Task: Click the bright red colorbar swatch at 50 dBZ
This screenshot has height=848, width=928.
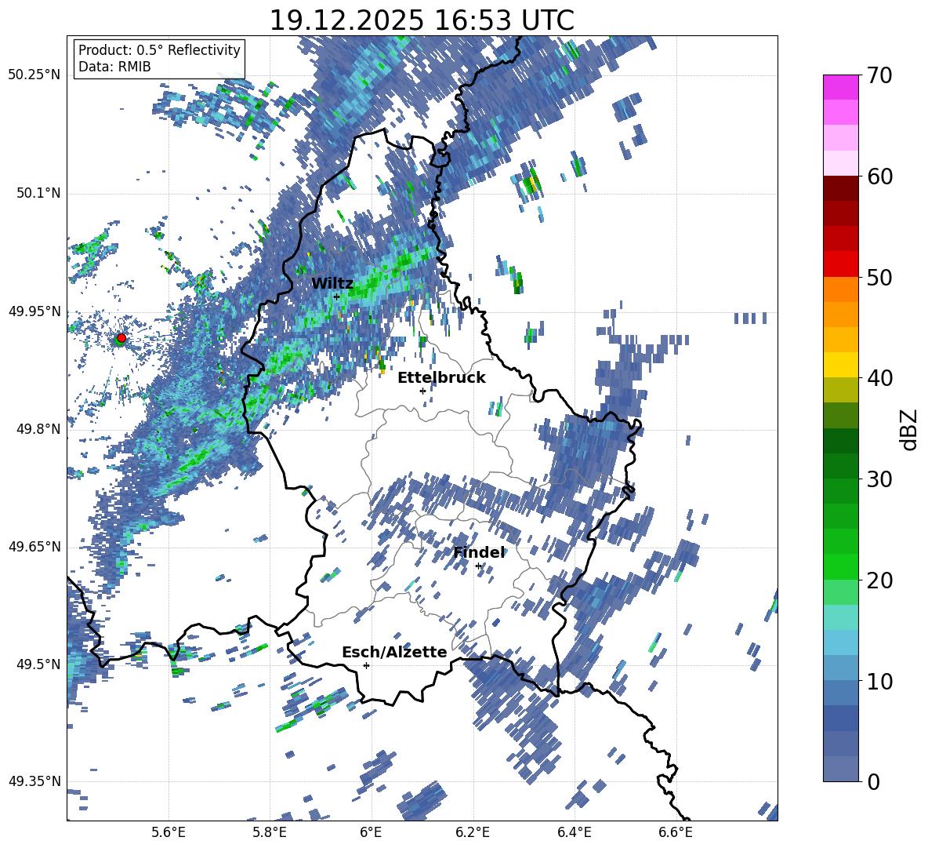Action: click(x=840, y=264)
